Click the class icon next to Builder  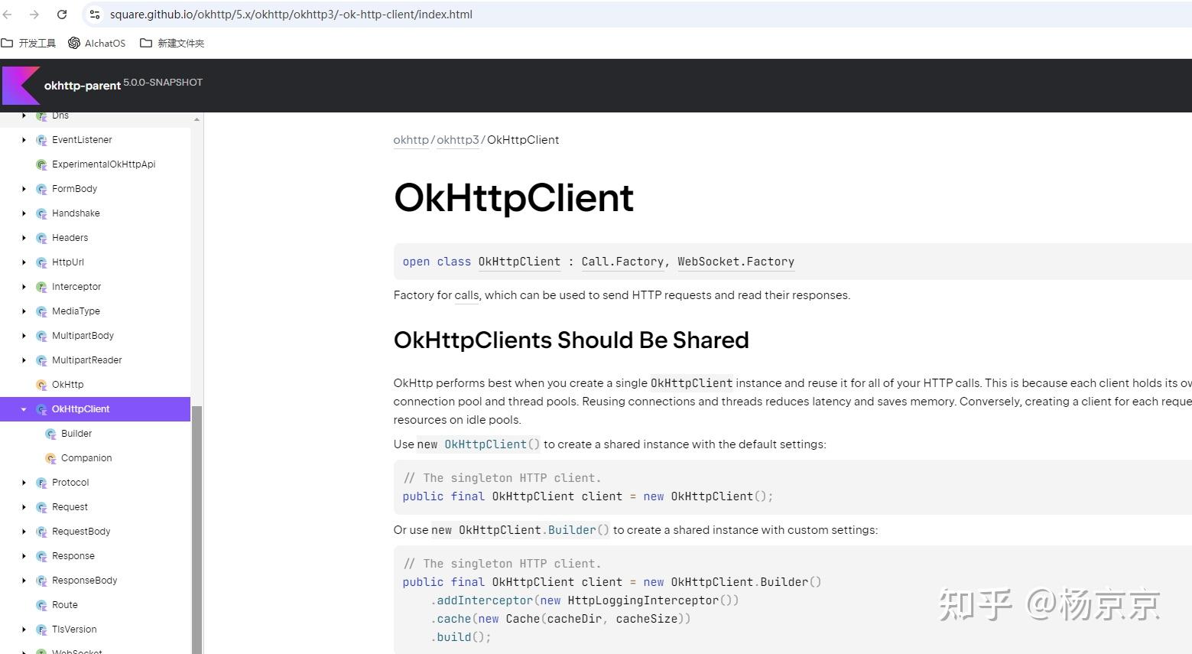(50, 433)
